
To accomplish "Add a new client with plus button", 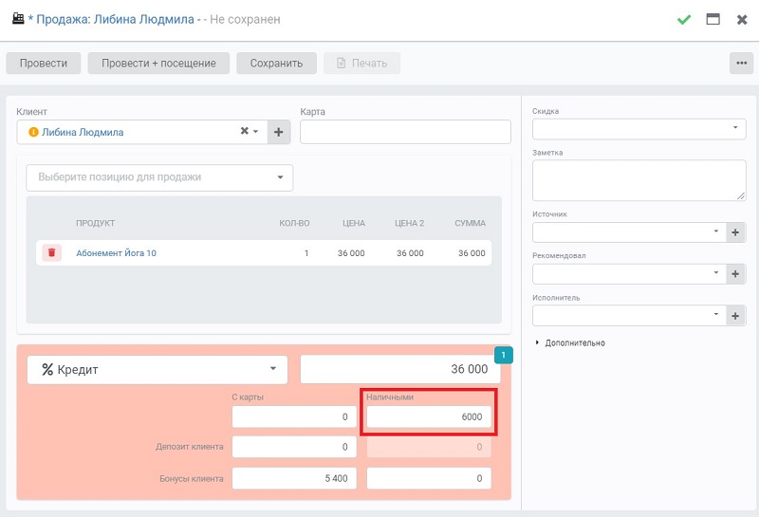I will click(x=278, y=132).
